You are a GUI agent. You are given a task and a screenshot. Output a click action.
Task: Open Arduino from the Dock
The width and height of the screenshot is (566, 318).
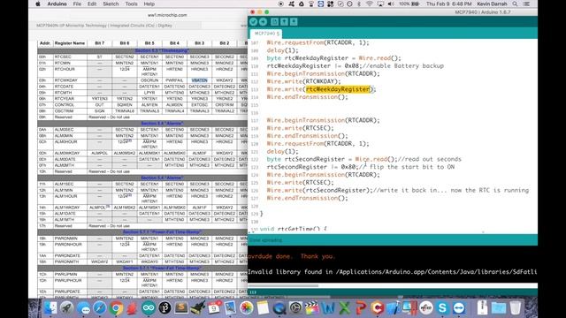click(149, 307)
